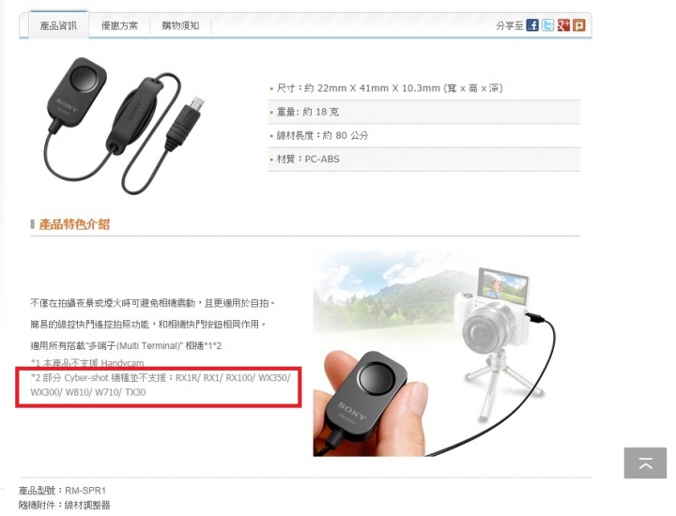
Task: Click the 隨機附件 accessories line
Action: tap(64, 505)
